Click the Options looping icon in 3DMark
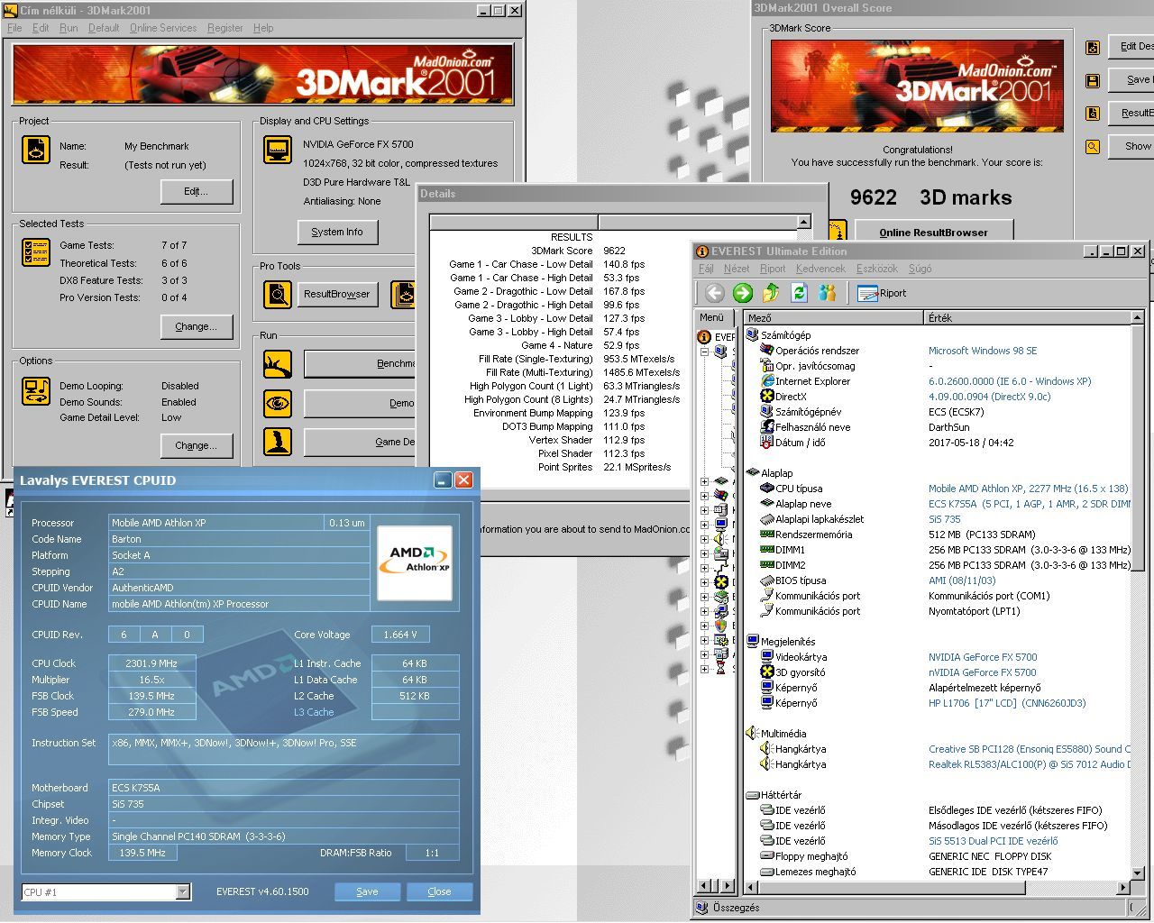The height and width of the screenshot is (923, 1154). pyautogui.click(x=36, y=391)
